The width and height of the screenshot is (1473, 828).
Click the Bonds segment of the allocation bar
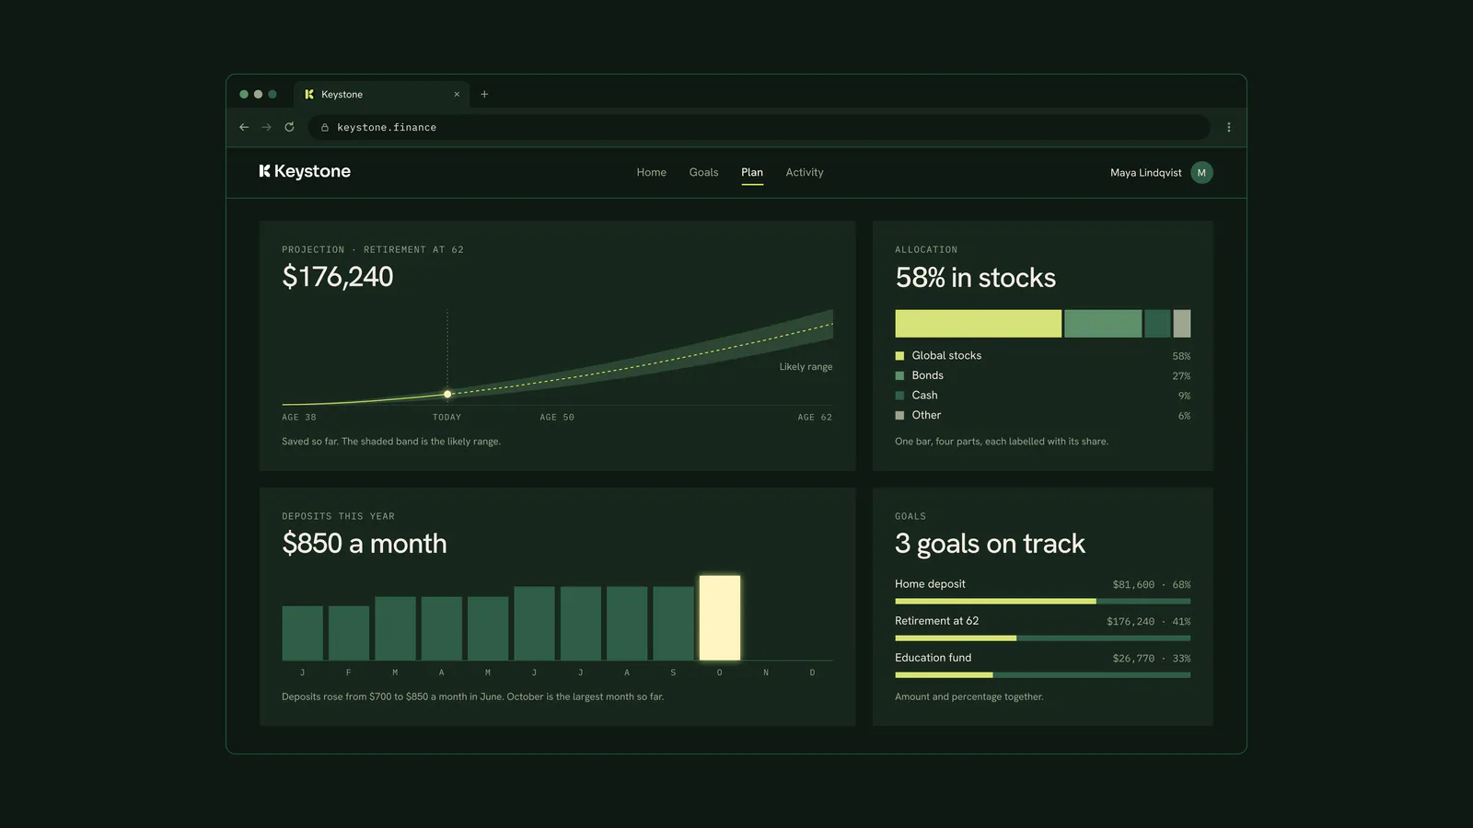click(x=1103, y=324)
